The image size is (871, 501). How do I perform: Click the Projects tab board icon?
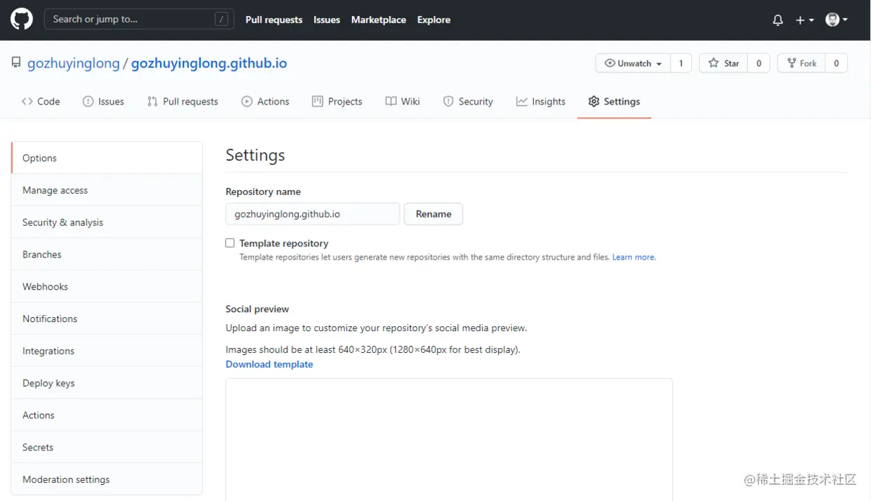click(317, 101)
